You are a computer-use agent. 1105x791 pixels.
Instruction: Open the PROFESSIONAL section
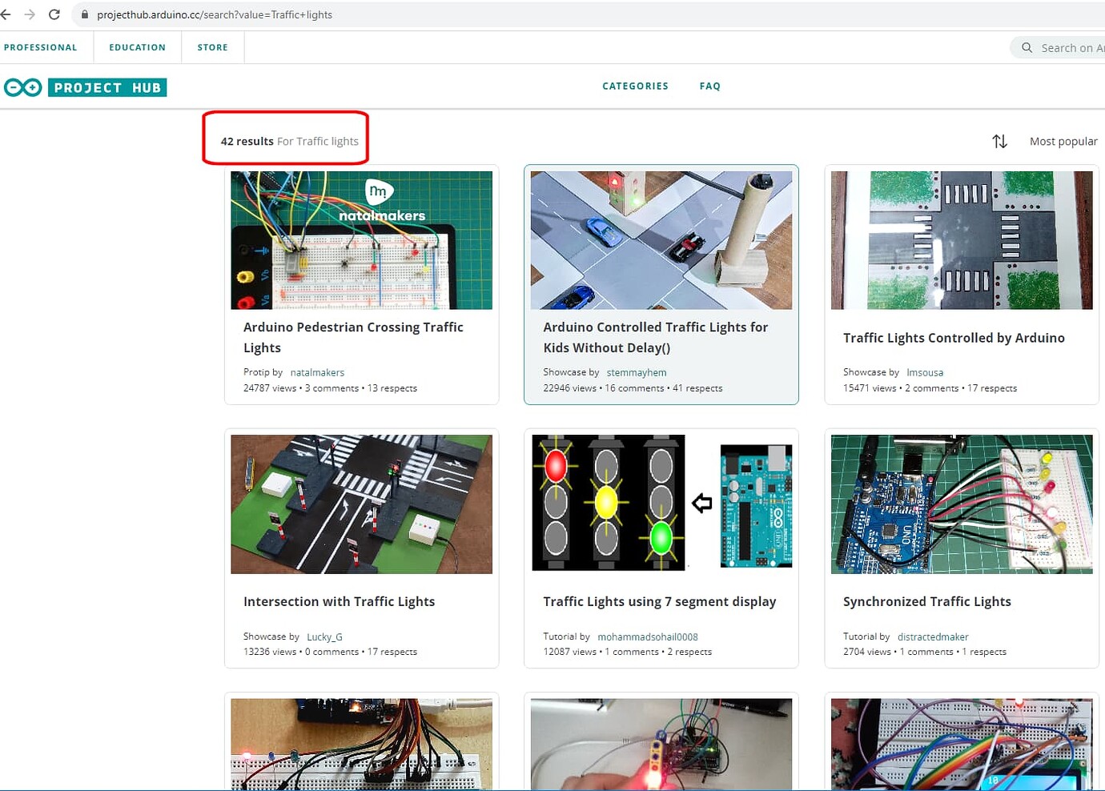click(x=42, y=47)
